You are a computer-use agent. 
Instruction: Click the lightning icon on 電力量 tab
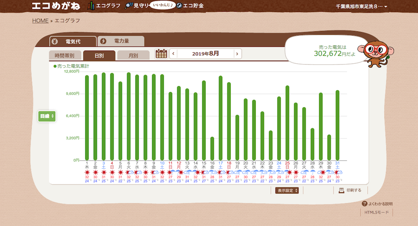tap(103, 41)
